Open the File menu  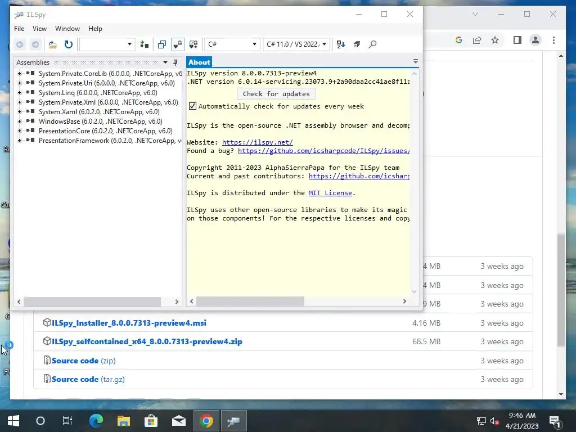(x=19, y=29)
